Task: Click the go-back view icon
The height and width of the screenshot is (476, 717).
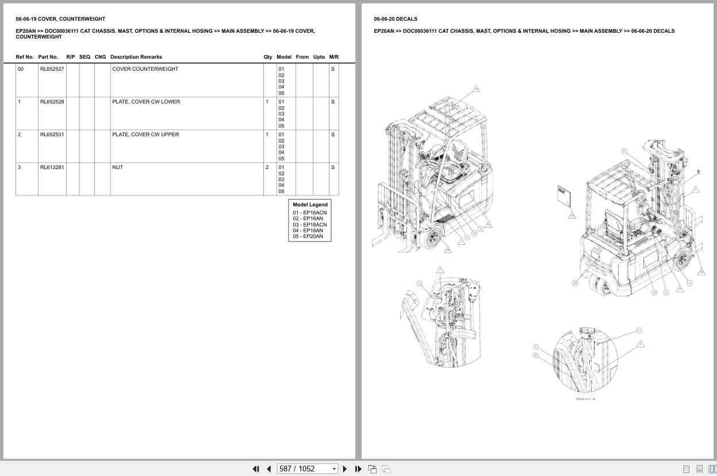Action: click(372, 469)
